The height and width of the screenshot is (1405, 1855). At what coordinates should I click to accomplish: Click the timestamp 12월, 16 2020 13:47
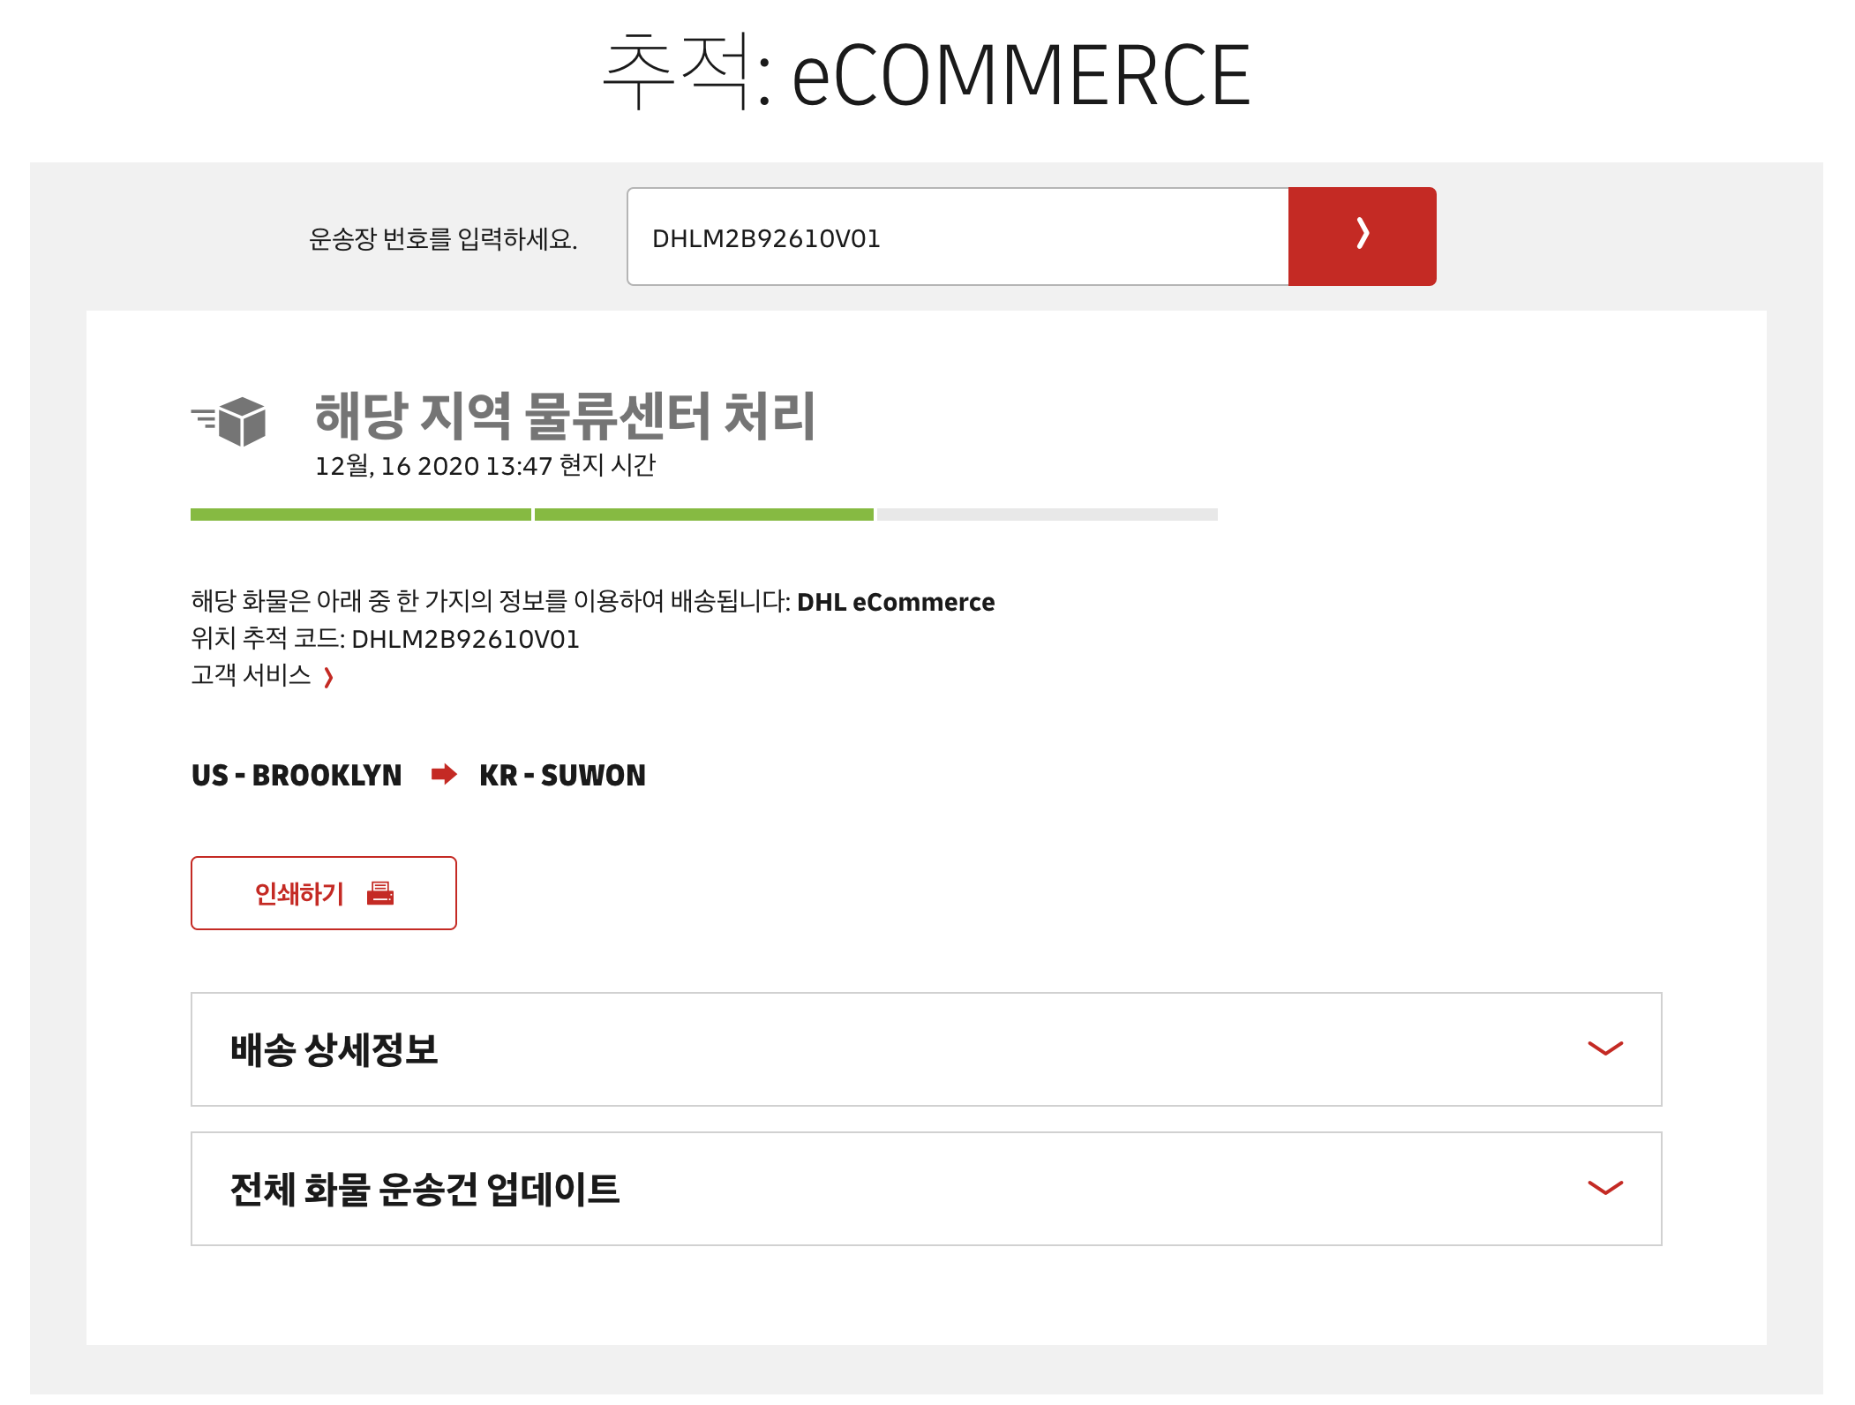click(x=433, y=466)
